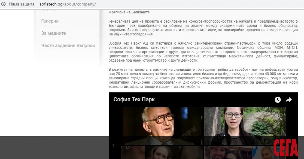Image resolution: width=304 pixels, height=159 pixels.
Task: Click the Share arrow icon on video
Action: [x=289, y=100]
